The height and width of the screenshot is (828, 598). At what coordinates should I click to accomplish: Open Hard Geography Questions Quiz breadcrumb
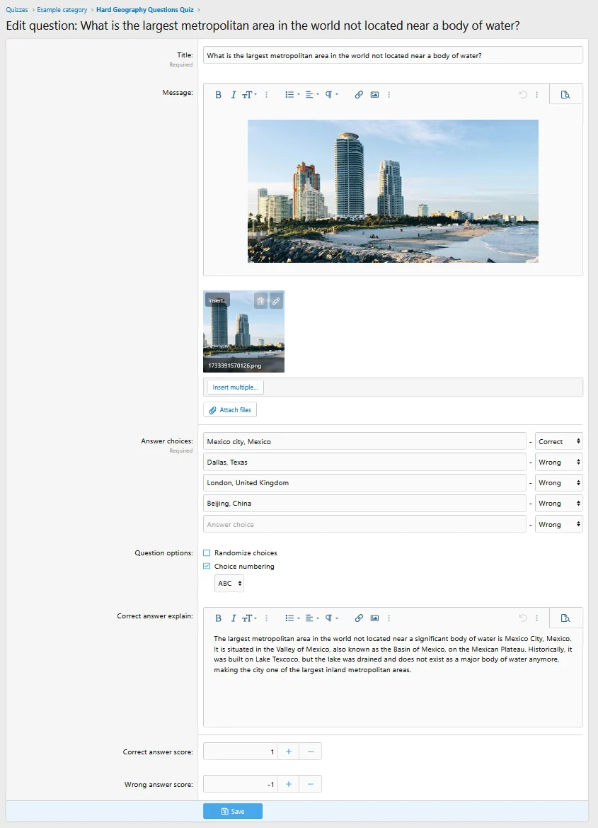[144, 9]
